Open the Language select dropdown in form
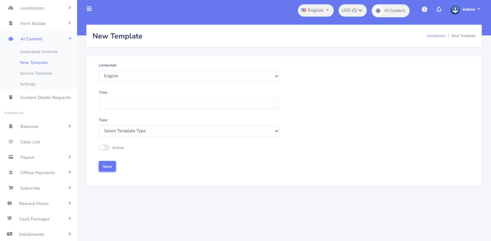Screen dimensions: 491x241 coord(189,76)
